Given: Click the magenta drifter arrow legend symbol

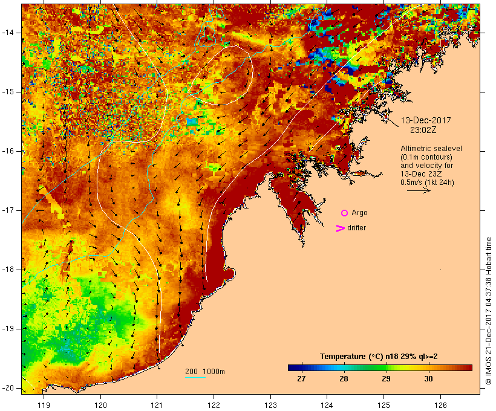Looking at the screenshot, I should point(340,228).
